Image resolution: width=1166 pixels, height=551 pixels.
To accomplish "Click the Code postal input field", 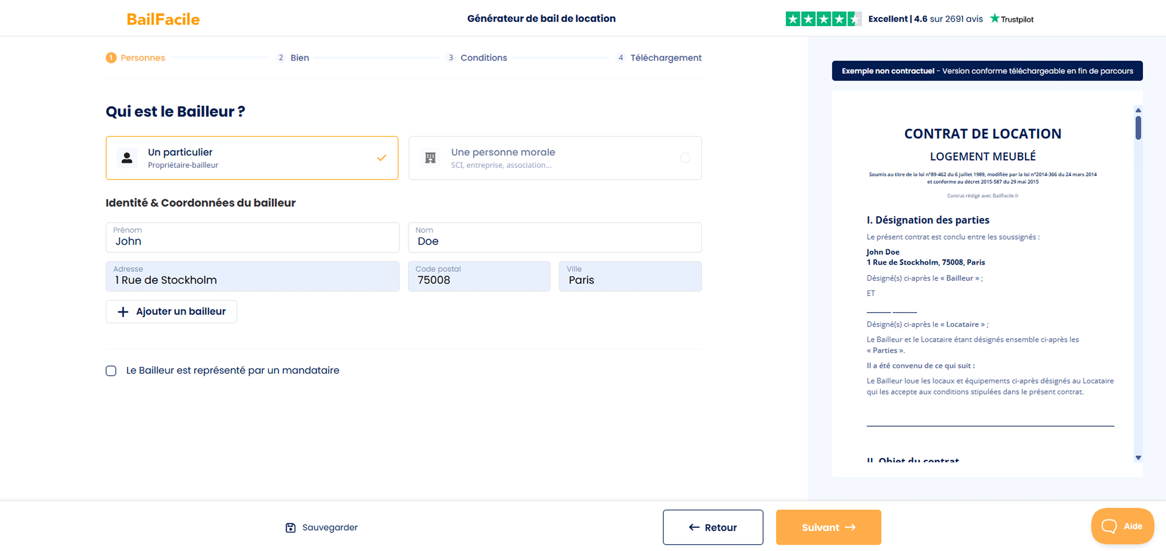I will pyautogui.click(x=479, y=276).
